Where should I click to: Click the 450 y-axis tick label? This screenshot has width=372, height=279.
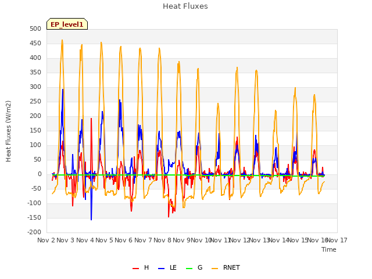point(35,44)
